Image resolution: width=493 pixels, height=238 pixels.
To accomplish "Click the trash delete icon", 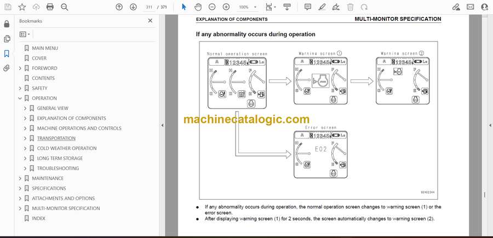I will pos(350,7).
